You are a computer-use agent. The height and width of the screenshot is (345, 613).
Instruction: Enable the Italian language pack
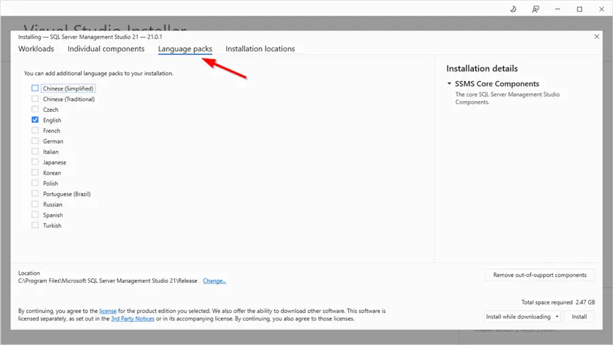coord(35,152)
